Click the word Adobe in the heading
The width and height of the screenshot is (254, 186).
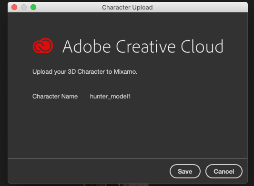click(x=87, y=47)
